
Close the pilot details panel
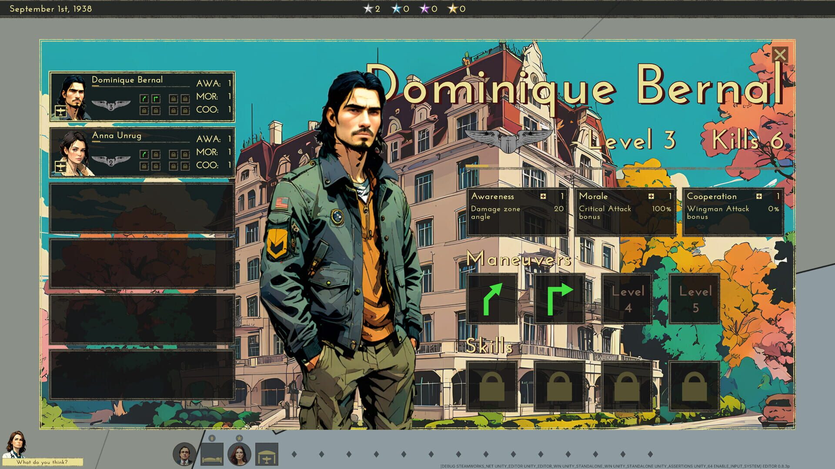(780, 55)
